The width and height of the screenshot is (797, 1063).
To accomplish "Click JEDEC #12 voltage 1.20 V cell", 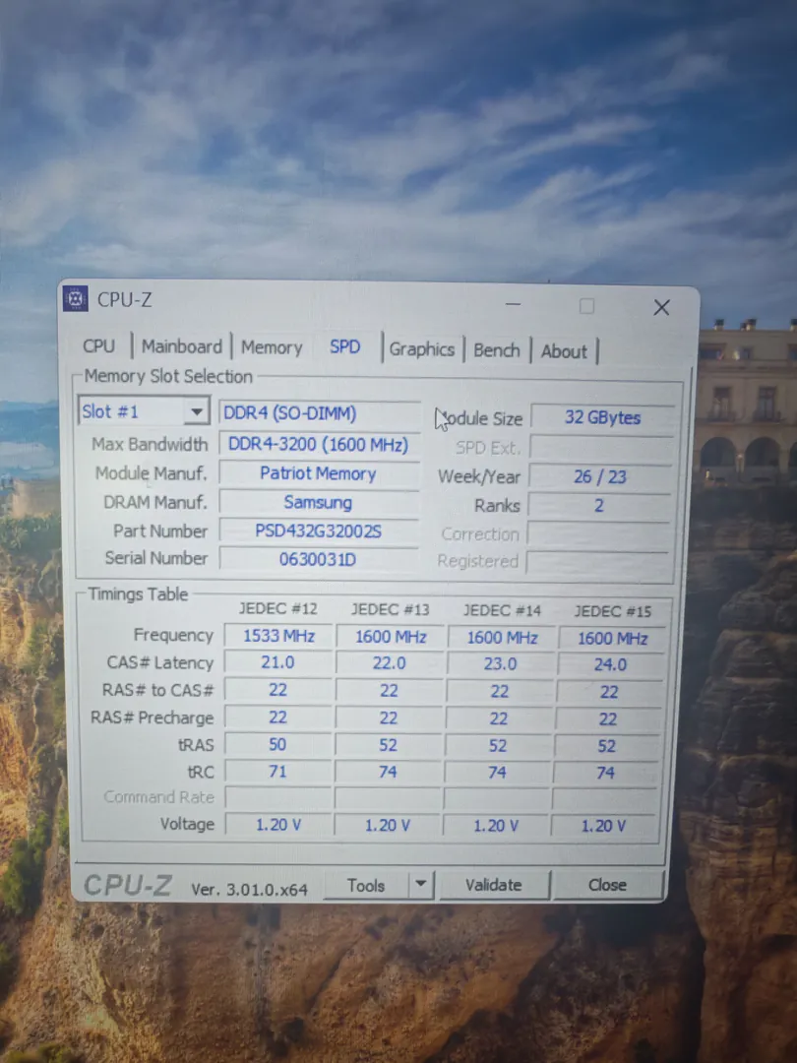I will pos(277,825).
